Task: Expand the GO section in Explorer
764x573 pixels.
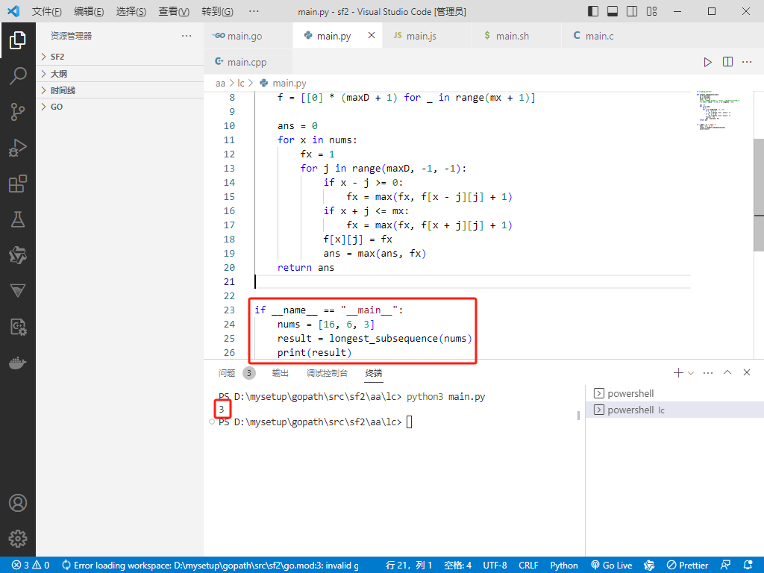Action: 120,107
